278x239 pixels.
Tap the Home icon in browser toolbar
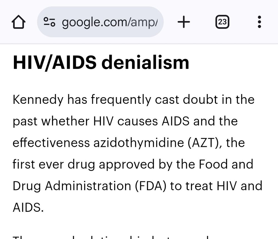tap(18, 22)
